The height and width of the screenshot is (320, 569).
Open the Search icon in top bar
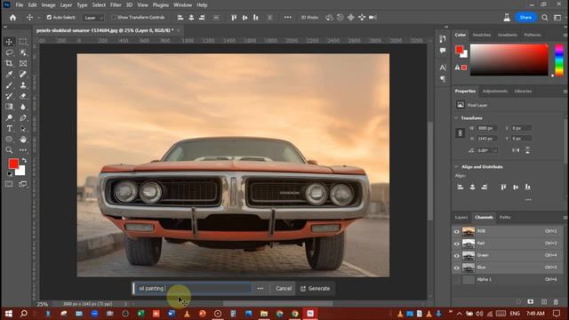[x=545, y=18]
